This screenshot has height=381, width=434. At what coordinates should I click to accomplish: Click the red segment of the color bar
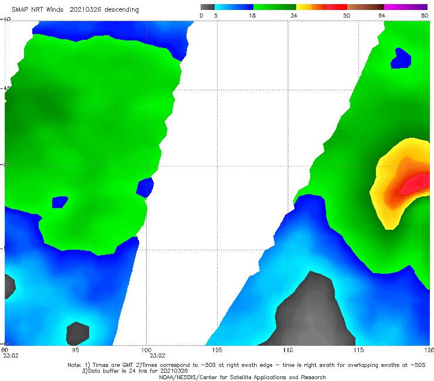click(337, 7)
